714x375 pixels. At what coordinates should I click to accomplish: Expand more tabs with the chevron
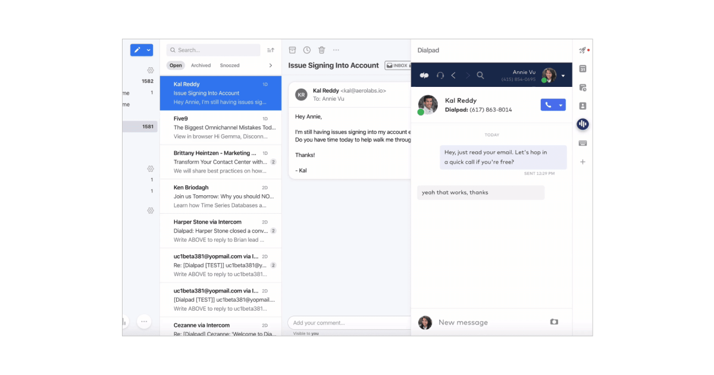[x=271, y=65]
